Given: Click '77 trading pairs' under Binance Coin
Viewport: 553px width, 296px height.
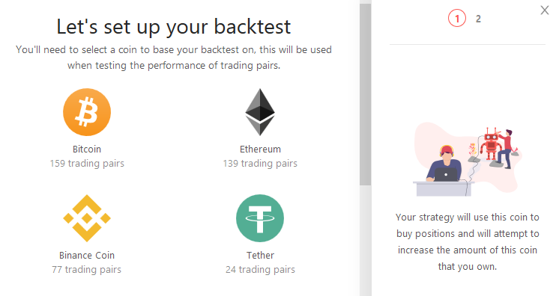Looking at the screenshot, I should pyautogui.click(x=86, y=270).
